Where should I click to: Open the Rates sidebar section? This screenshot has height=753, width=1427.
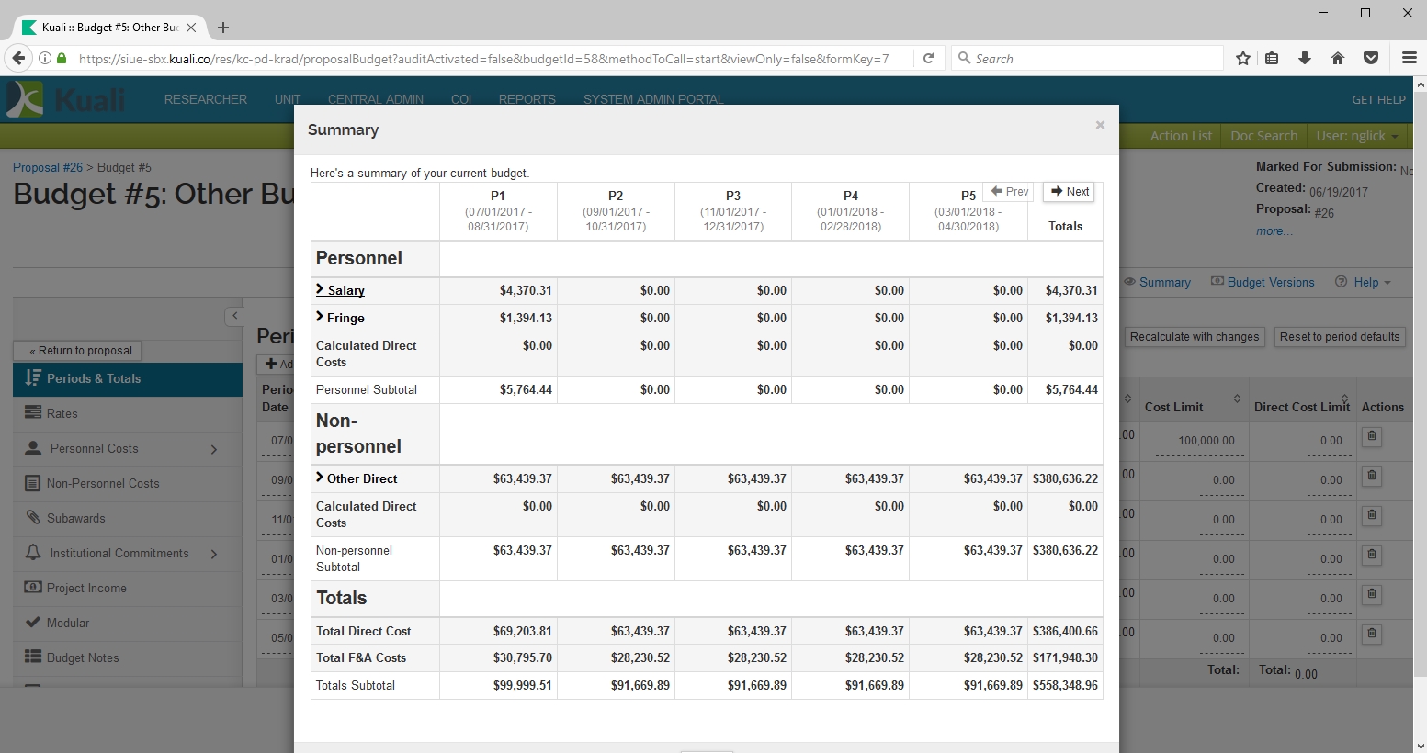click(62, 413)
